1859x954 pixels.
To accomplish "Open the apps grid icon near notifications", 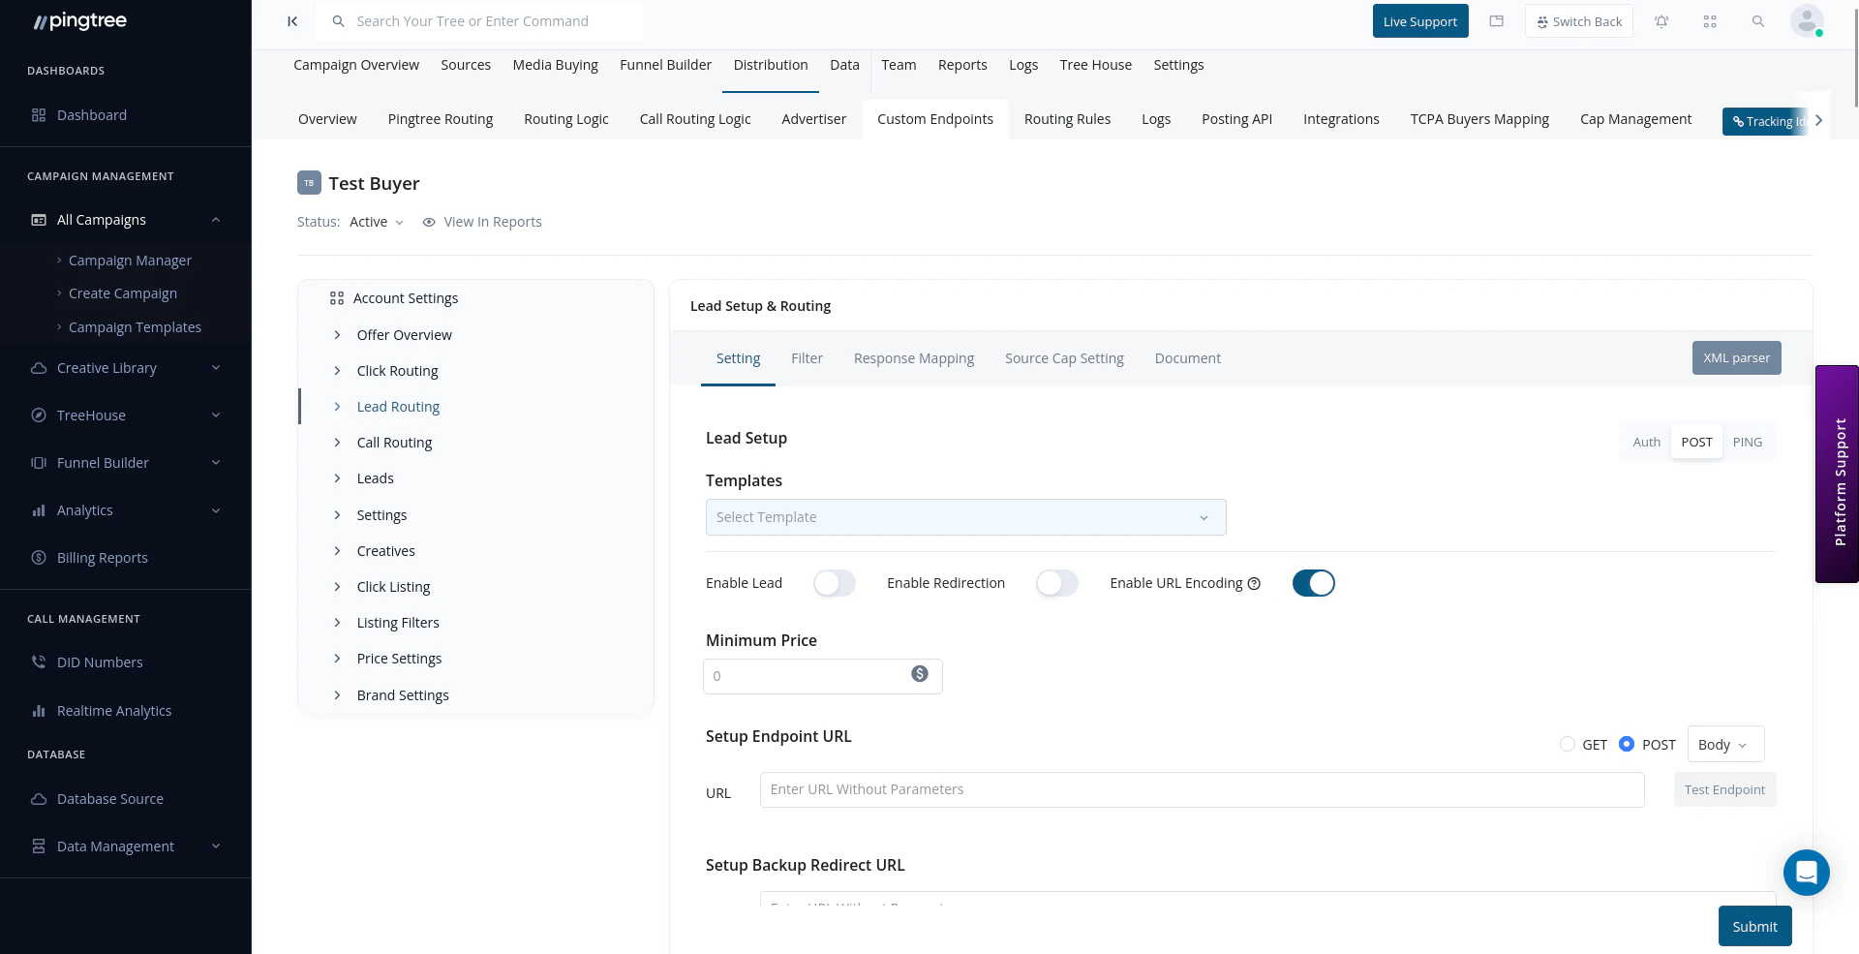I will (1710, 20).
